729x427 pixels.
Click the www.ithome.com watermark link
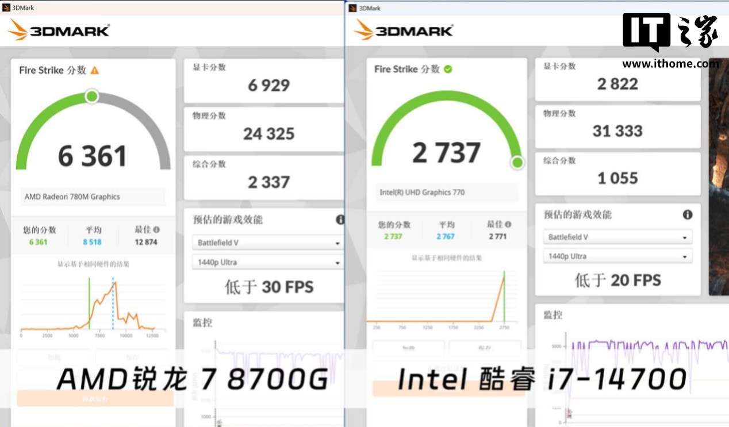pos(670,64)
